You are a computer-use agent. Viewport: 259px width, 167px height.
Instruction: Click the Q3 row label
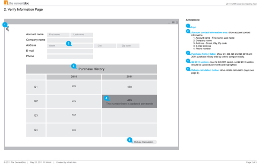tap(36, 116)
